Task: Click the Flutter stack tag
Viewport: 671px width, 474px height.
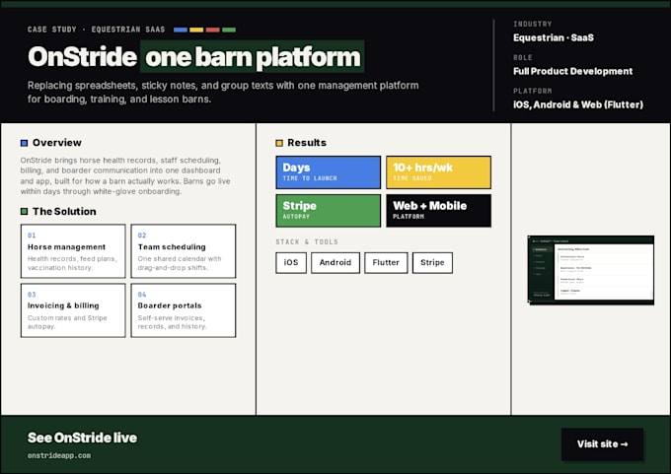Action: (x=386, y=262)
